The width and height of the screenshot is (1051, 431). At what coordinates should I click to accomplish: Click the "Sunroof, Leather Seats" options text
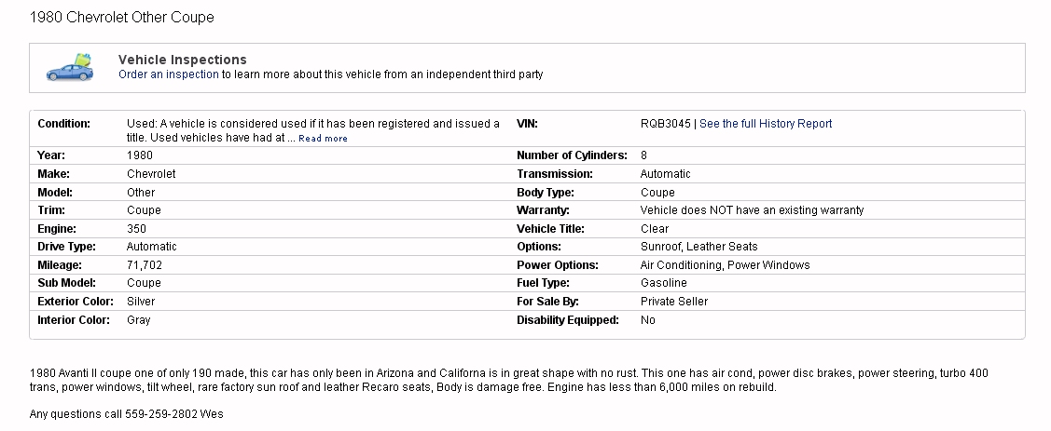click(698, 247)
